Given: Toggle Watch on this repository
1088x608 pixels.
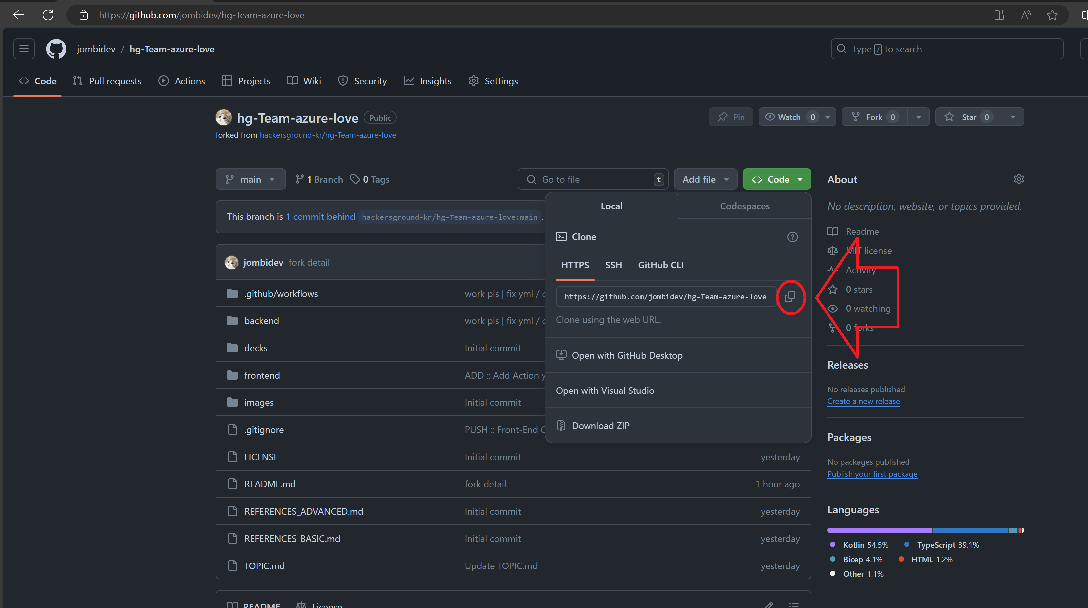Looking at the screenshot, I should point(788,117).
